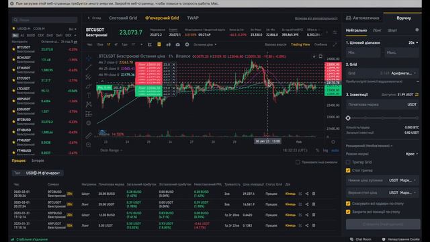Expand the advanced optional settings section

tap(369, 146)
